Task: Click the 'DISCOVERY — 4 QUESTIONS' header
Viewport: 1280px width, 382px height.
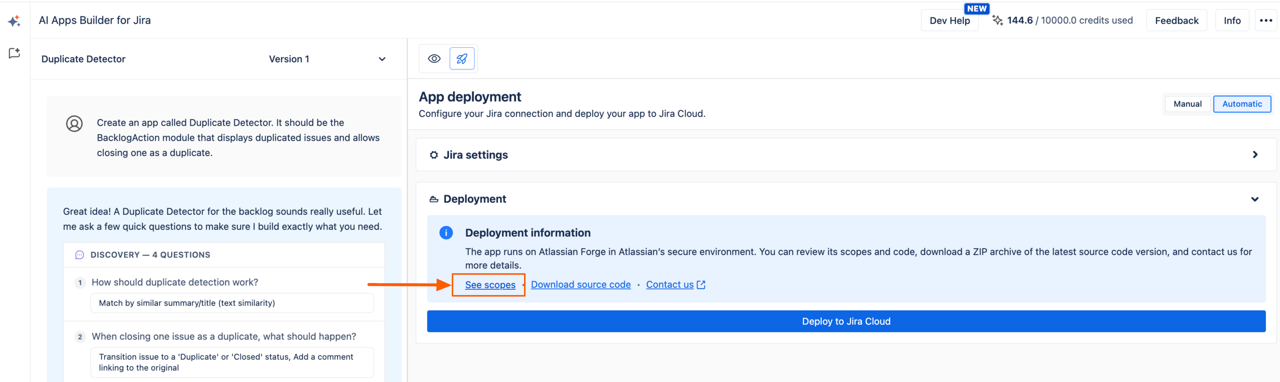Action: pos(150,255)
